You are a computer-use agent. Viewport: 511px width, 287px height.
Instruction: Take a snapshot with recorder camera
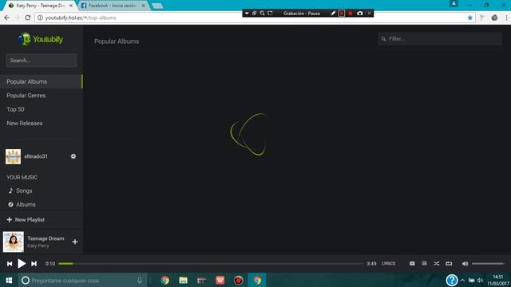[360, 14]
